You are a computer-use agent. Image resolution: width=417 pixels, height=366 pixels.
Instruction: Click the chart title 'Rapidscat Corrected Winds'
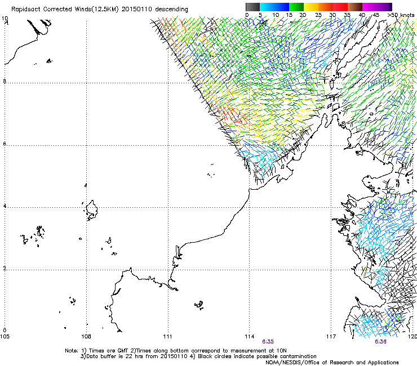(51, 10)
